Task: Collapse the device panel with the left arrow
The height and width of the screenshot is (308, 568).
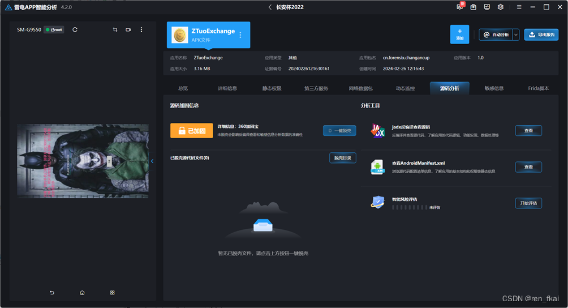Action: (152, 161)
